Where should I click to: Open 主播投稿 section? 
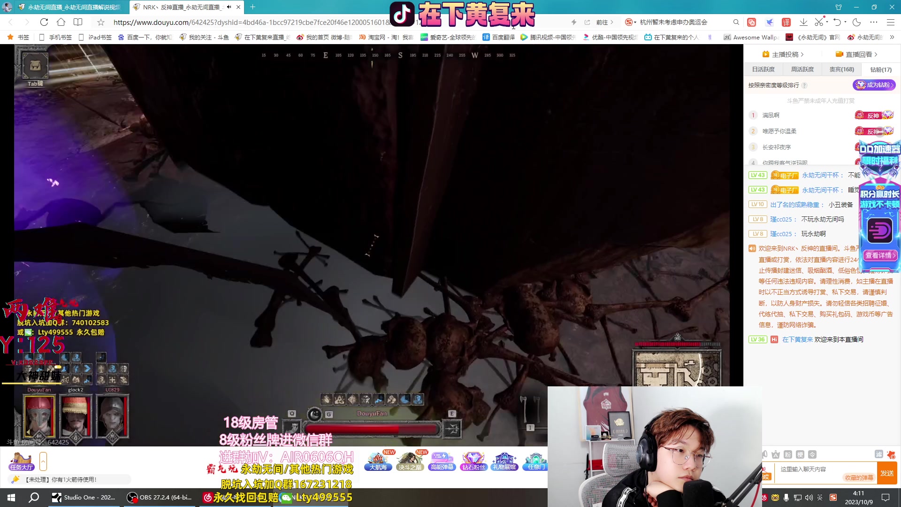point(784,54)
